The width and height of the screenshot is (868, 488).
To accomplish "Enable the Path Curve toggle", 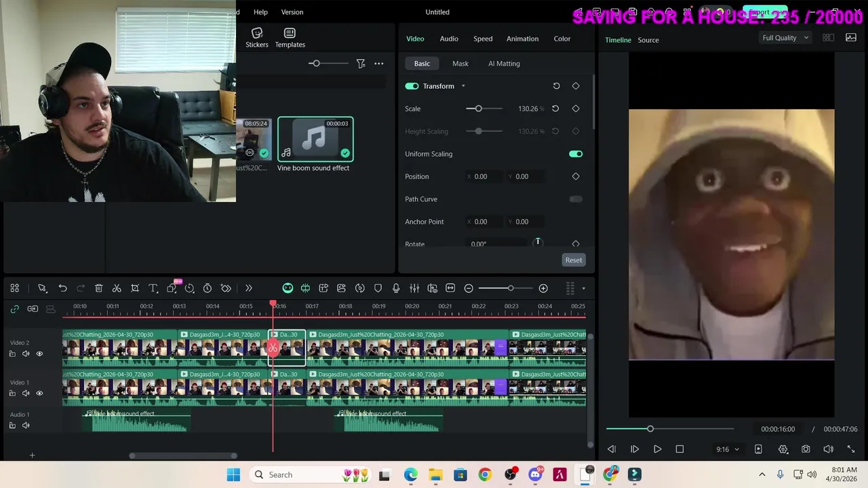I will (x=576, y=199).
